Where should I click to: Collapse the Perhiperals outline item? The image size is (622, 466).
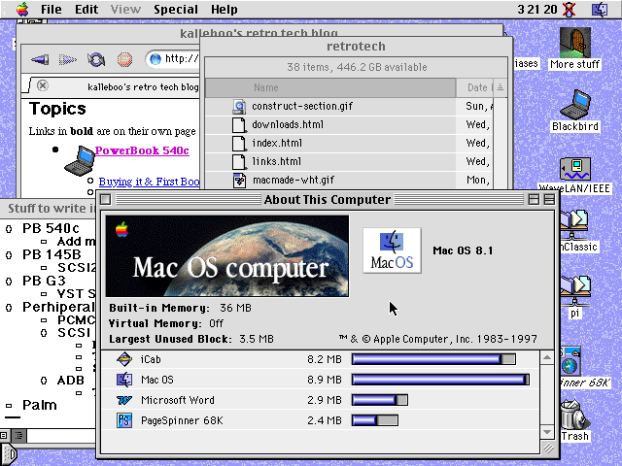pos(9,308)
